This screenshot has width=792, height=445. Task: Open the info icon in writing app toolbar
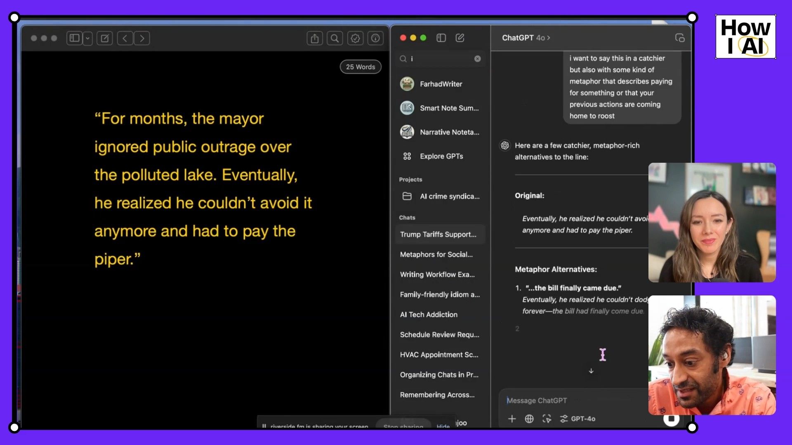click(x=375, y=38)
